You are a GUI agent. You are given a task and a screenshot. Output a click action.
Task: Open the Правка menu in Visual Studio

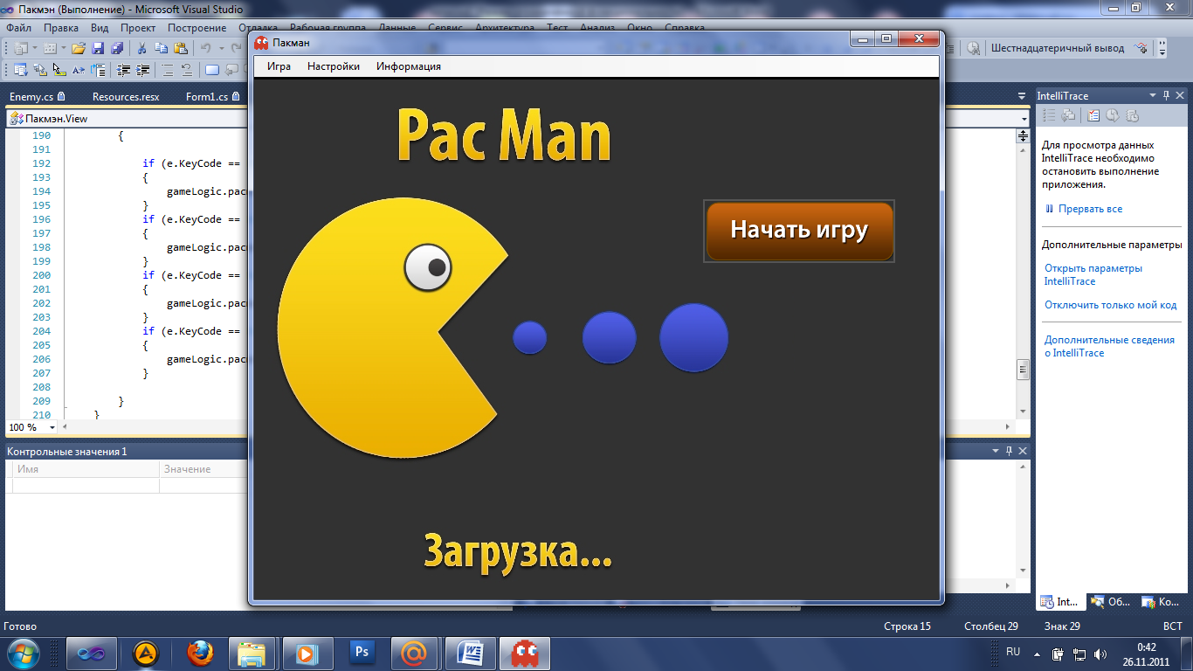click(61, 28)
